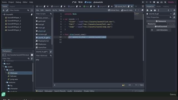Open the Project menu
The image size is (178, 100).
11,2
